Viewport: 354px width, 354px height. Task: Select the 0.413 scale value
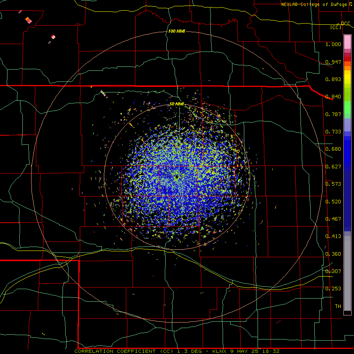pos(333,236)
